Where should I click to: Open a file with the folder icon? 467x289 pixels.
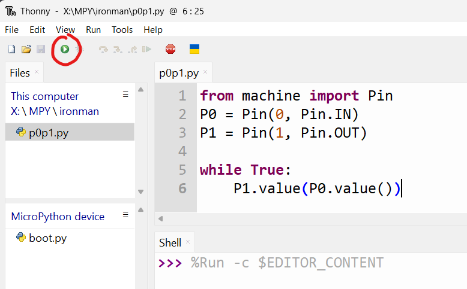pos(26,49)
